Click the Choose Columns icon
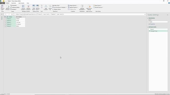This screenshot has height=95, width=170. click(x=23, y=6)
